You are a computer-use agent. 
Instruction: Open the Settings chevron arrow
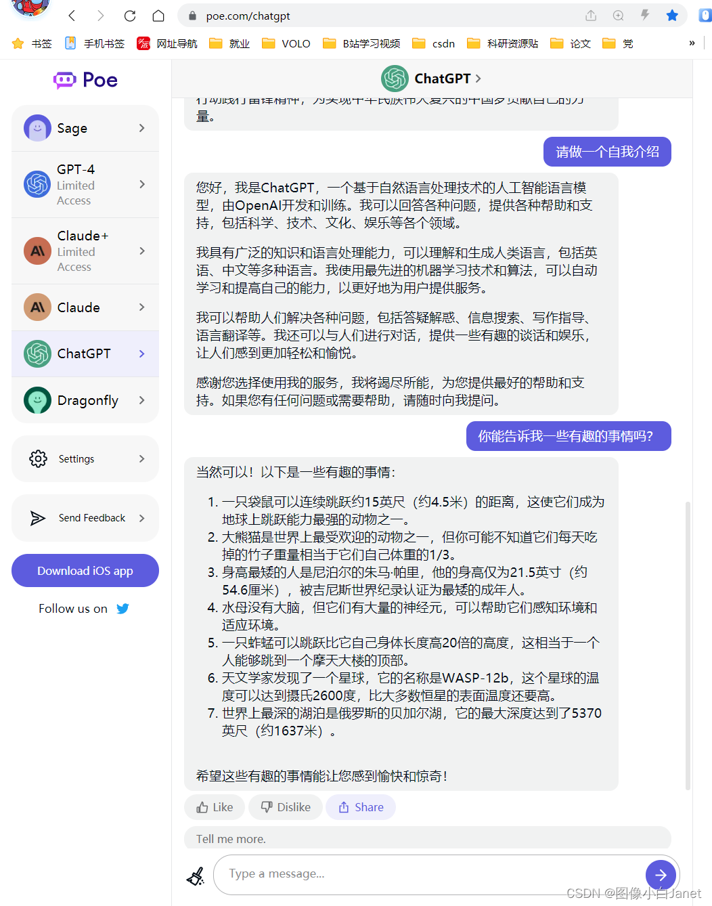(x=141, y=458)
